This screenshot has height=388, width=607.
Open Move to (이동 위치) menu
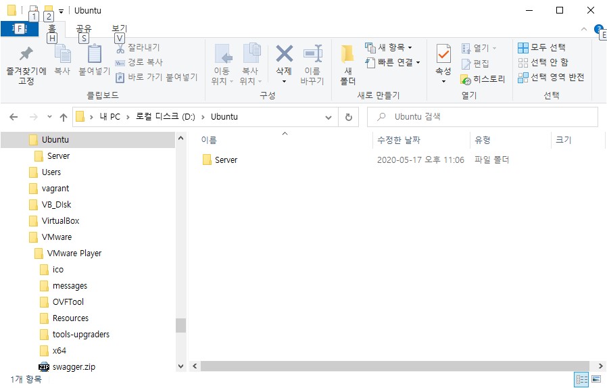point(222,64)
